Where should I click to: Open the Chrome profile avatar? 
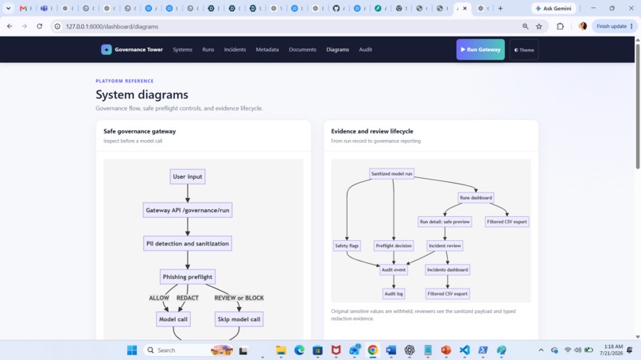(582, 26)
